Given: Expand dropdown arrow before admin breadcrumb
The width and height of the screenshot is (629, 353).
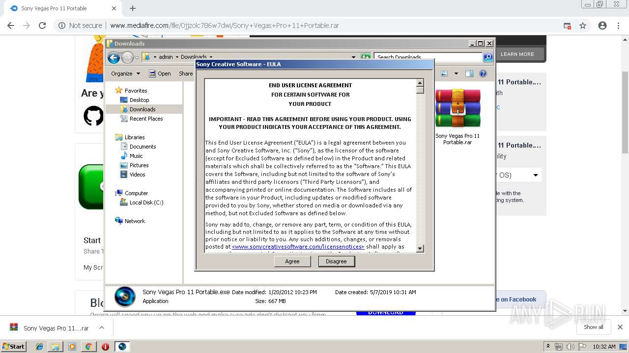Looking at the screenshot, I should coord(155,57).
